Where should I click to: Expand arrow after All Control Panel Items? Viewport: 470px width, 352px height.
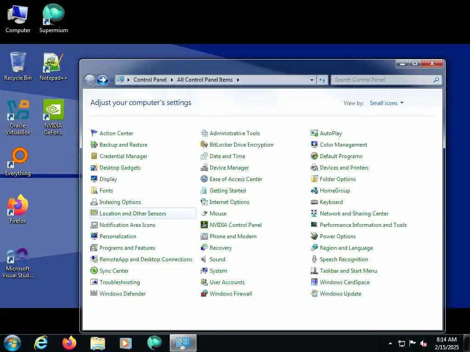238,80
